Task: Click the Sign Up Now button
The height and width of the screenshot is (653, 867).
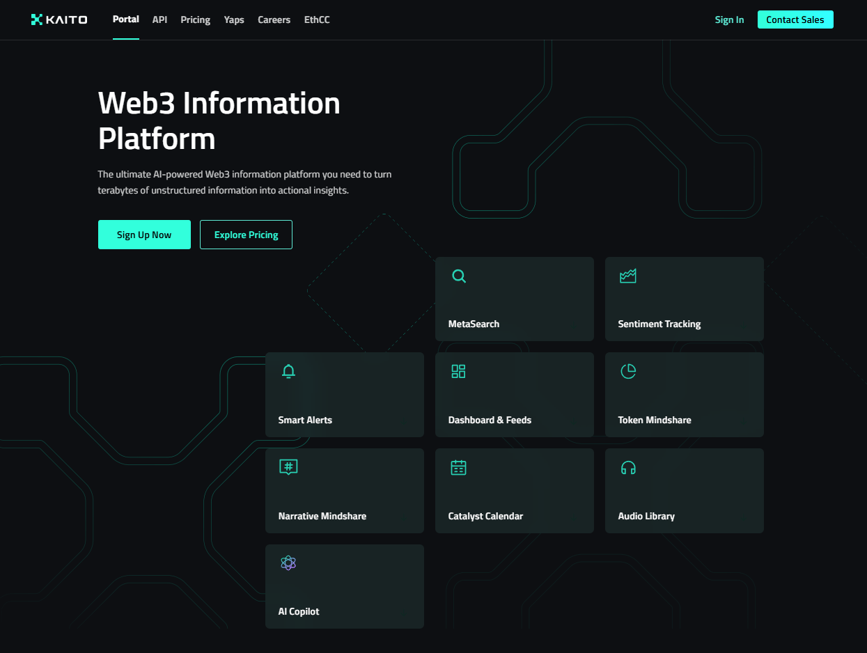Action: coord(144,235)
